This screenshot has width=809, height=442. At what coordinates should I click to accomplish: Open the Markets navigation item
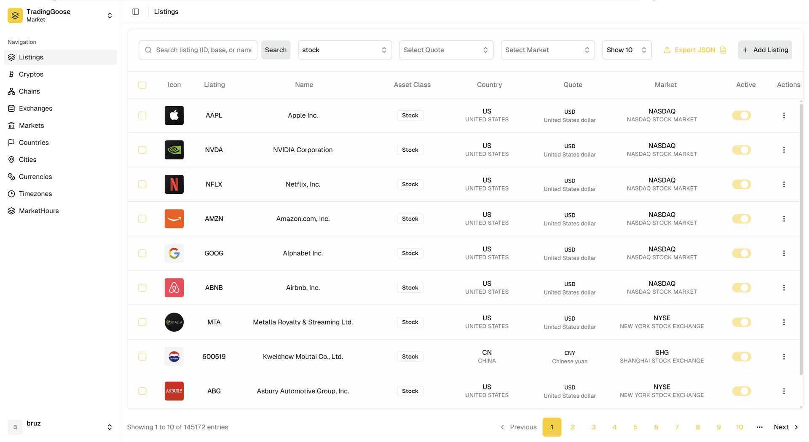pyautogui.click(x=61, y=126)
